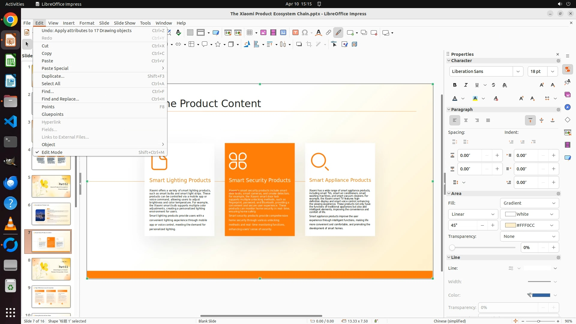Select slide 8 thumbnail in panel
576x324 pixels.
coord(51,269)
